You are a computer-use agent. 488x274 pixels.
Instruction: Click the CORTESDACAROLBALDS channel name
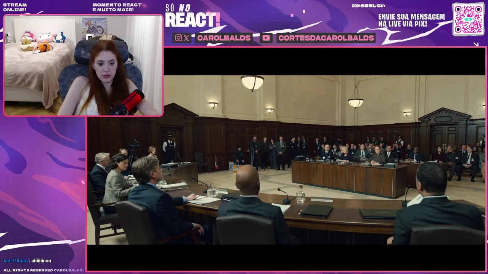326,38
